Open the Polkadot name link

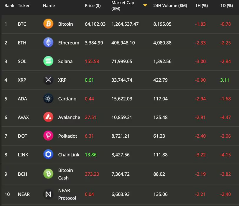tap(68, 136)
